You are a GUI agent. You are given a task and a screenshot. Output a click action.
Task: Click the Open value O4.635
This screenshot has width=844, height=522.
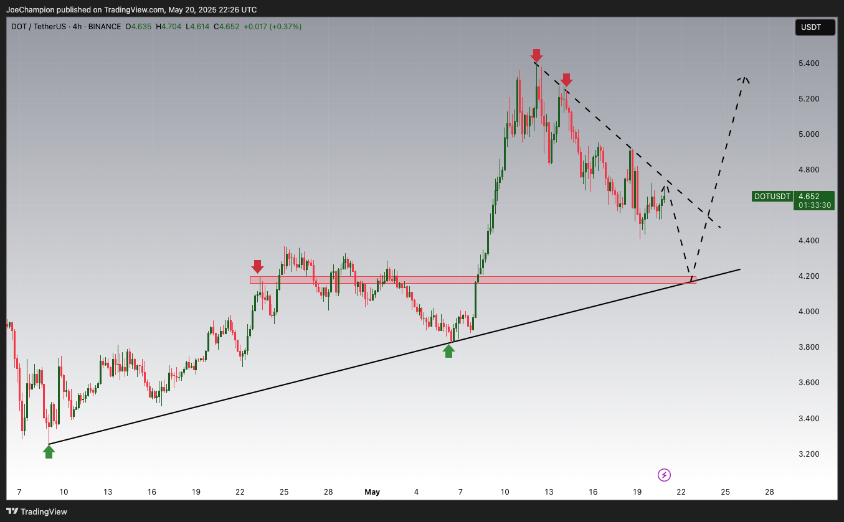click(x=138, y=27)
